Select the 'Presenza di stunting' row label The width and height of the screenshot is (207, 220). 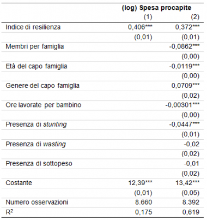click(x=36, y=124)
